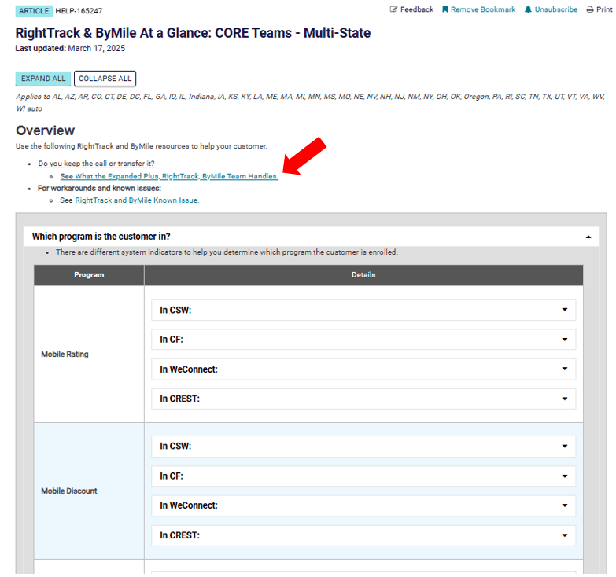Click the Unsubscribe text link
The width and height of the screenshot is (616, 577).
click(556, 9)
